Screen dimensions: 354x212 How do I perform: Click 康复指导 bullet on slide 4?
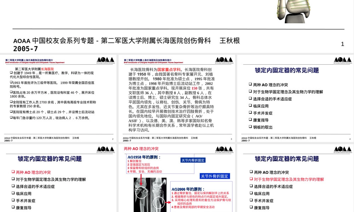pos(258,120)
